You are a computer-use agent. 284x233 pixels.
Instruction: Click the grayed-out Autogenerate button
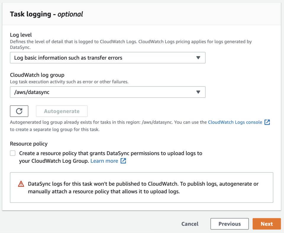pos(62,111)
